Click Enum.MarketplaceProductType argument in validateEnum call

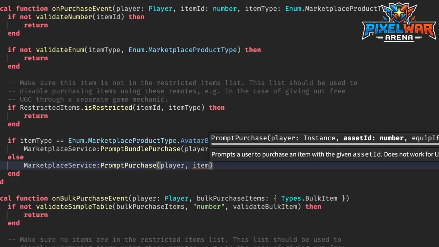pyautogui.click(x=183, y=50)
